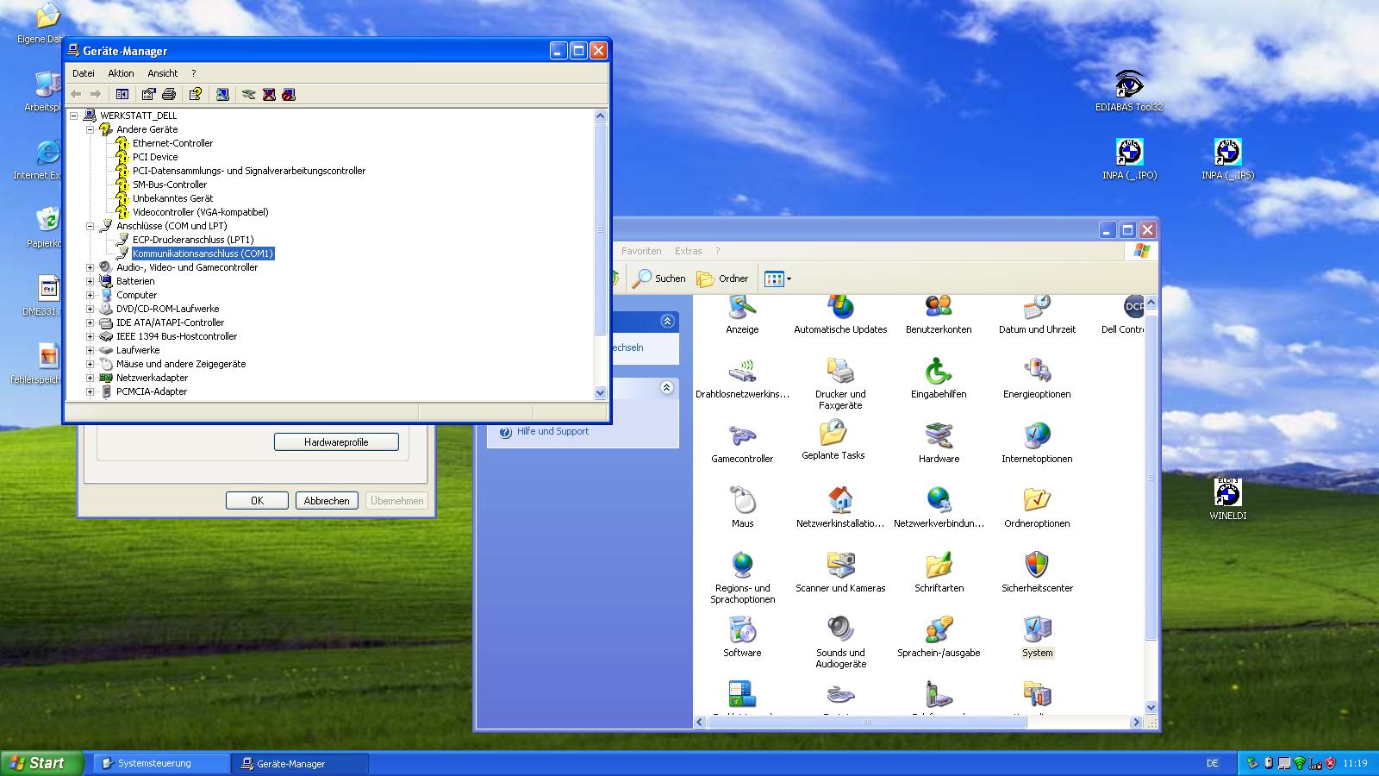Image resolution: width=1379 pixels, height=776 pixels.
Task: Expand the Batterien device category
Action: (90, 281)
